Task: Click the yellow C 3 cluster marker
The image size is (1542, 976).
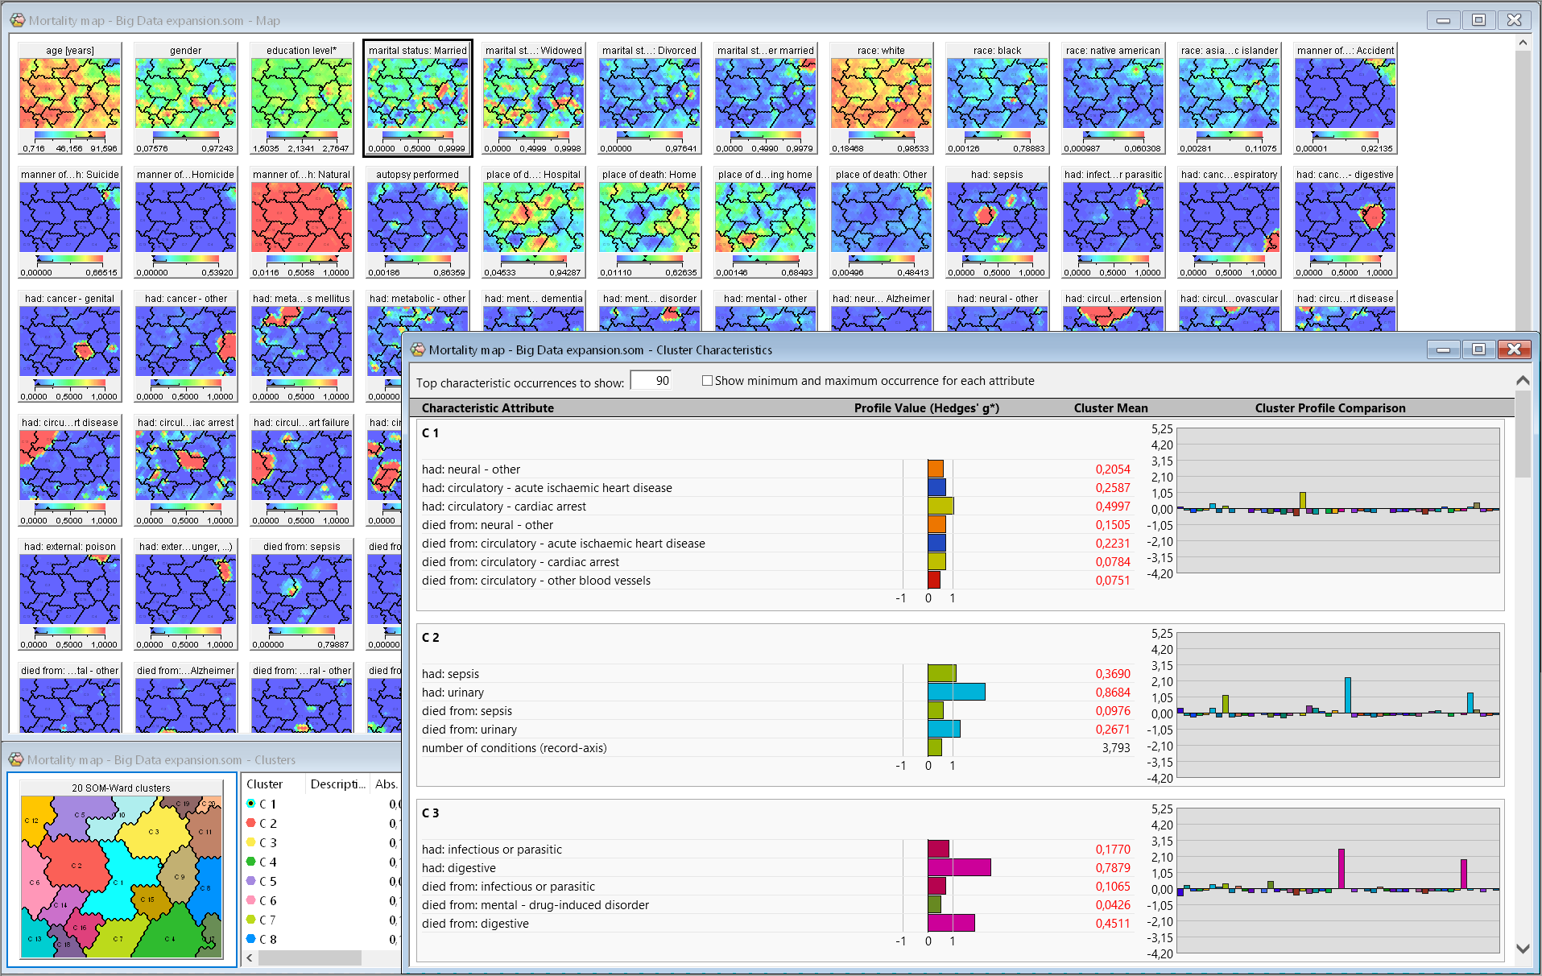Action: 251,842
